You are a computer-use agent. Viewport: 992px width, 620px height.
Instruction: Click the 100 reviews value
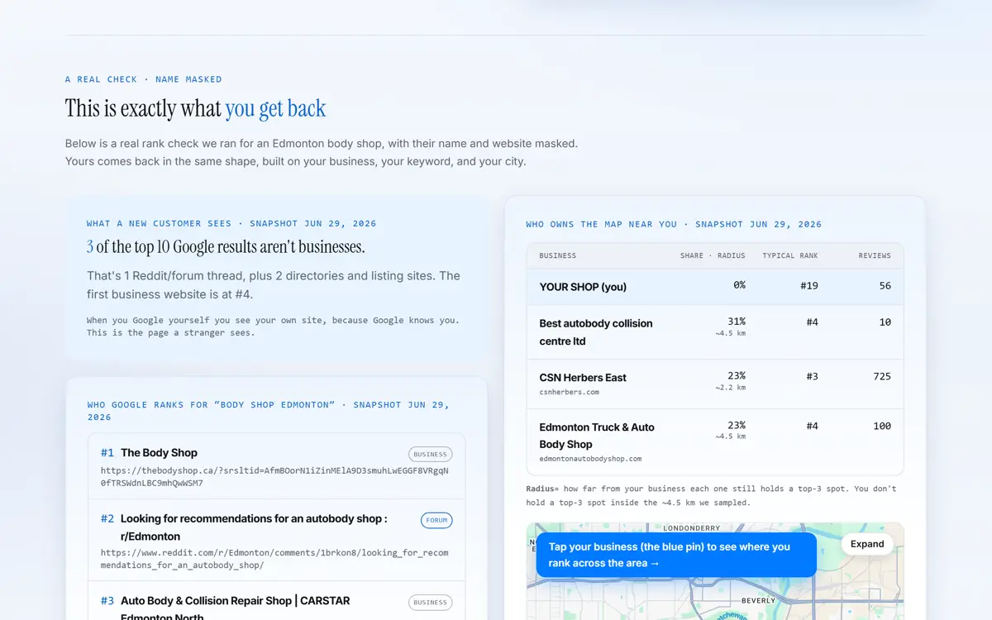tap(882, 426)
